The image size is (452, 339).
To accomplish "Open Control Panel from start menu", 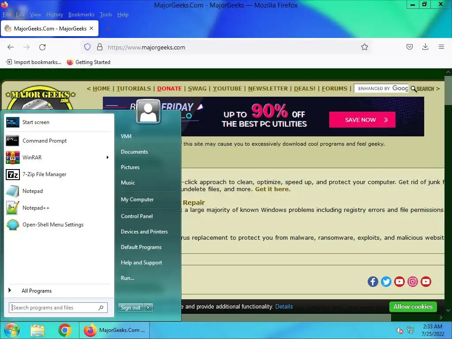I will (137, 216).
